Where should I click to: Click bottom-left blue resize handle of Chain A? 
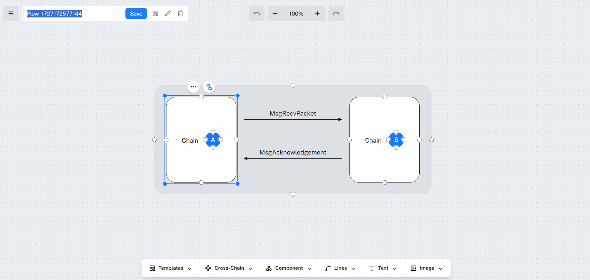(x=165, y=184)
